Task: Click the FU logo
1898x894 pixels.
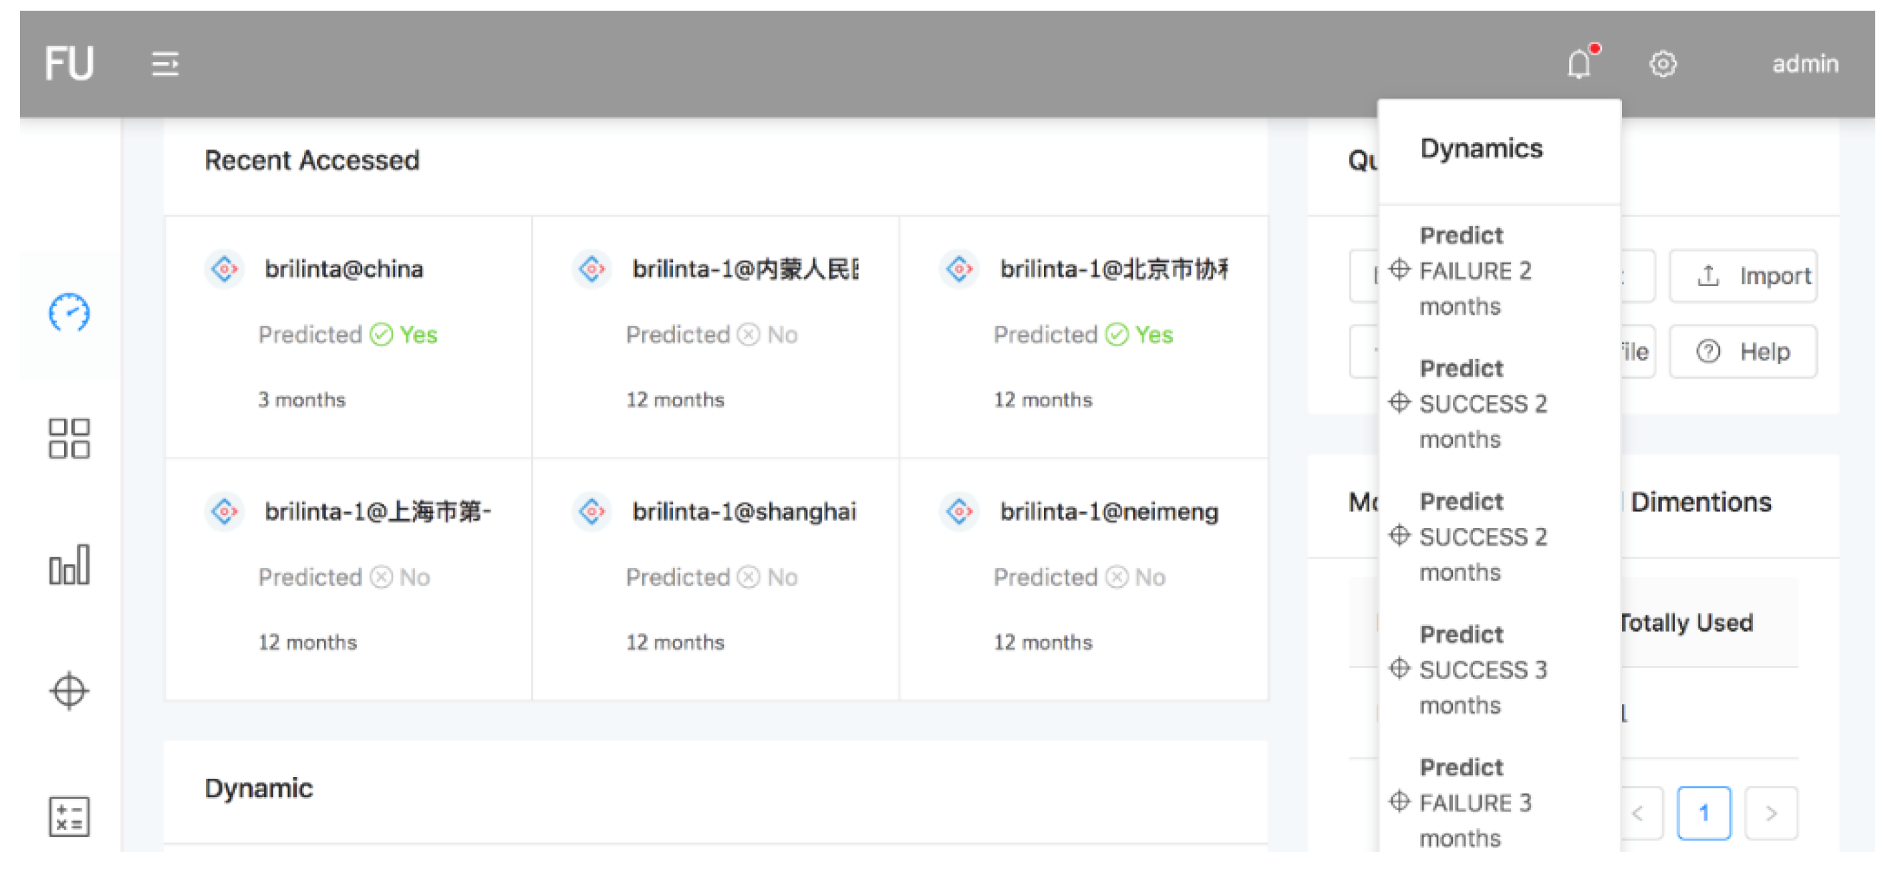Action: click(70, 64)
